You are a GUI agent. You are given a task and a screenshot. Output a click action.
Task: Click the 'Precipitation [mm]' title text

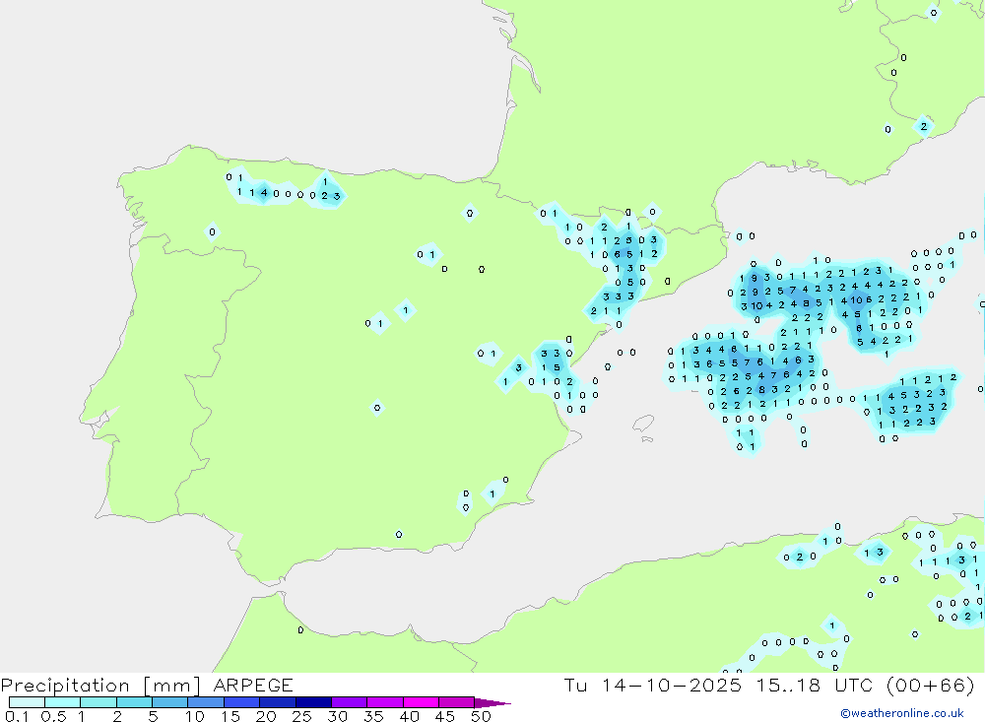point(101,686)
